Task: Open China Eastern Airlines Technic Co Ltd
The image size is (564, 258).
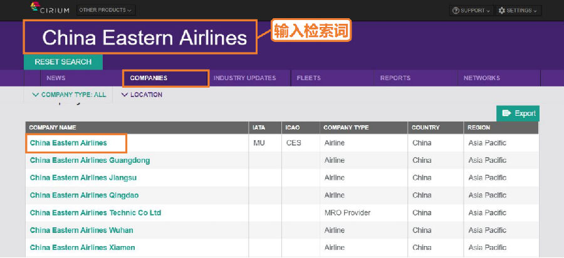Action: [x=95, y=213]
